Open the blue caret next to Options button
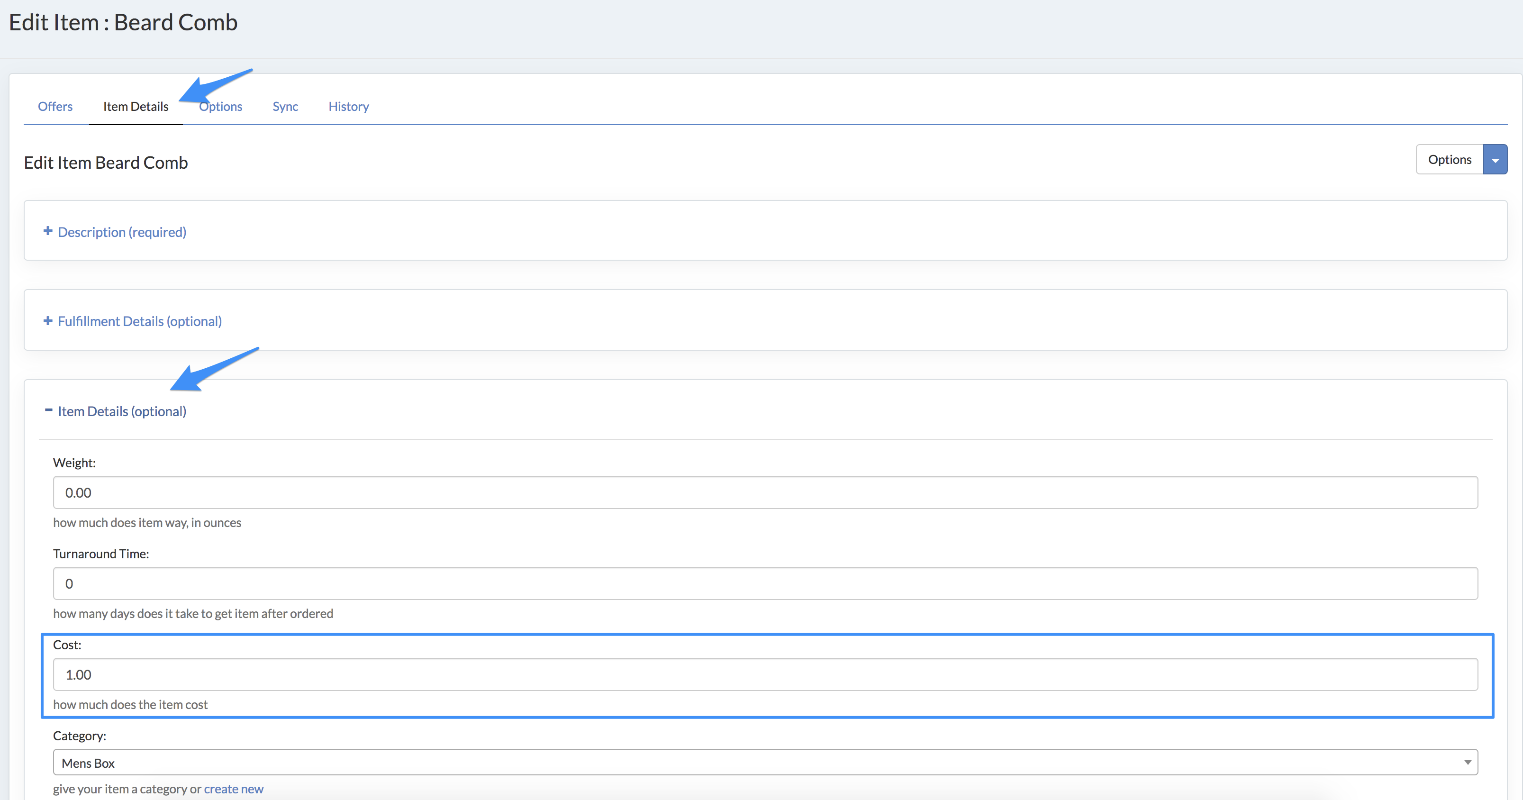1523x800 pixels. pos(1495,160)
